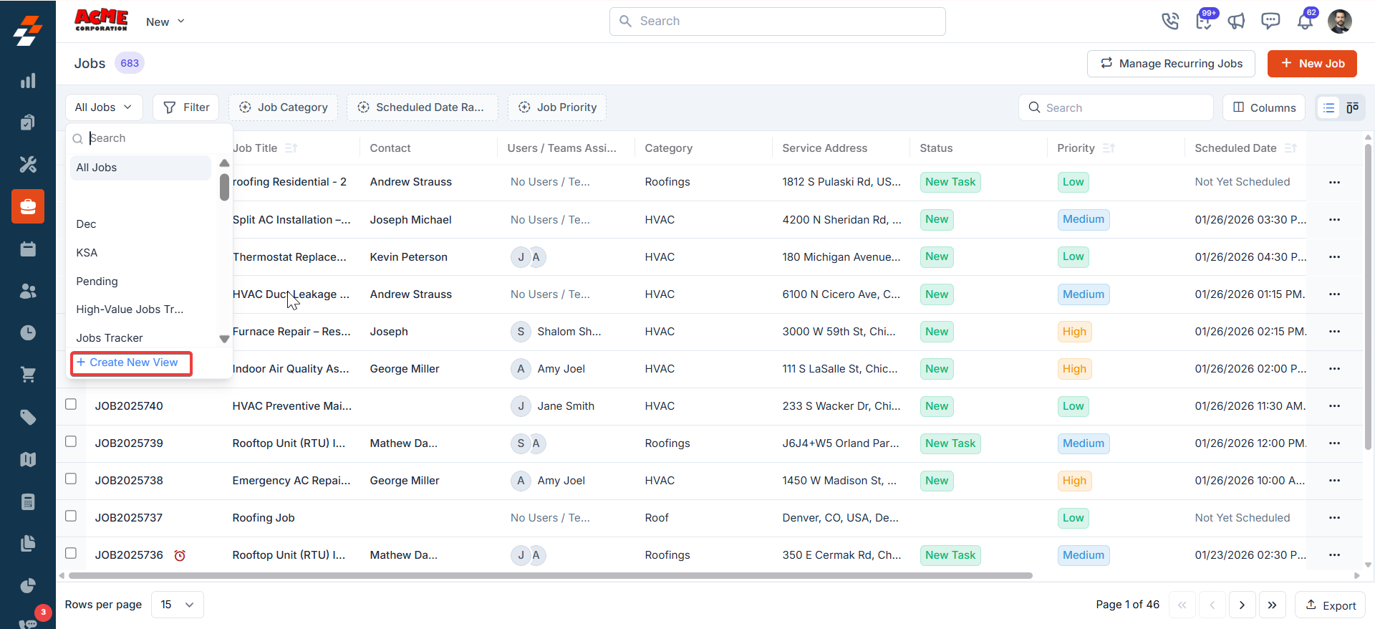Open the Job Category filter chip
Viewport: 1375px width, 629px height.
pyautogui.click(x=283, y=107)
